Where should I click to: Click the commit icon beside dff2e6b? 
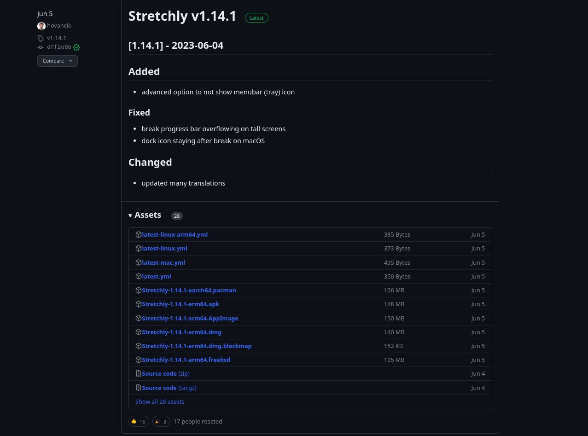41,47
